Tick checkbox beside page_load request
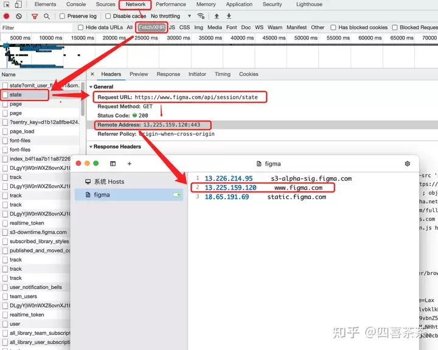 pos(5,131)
